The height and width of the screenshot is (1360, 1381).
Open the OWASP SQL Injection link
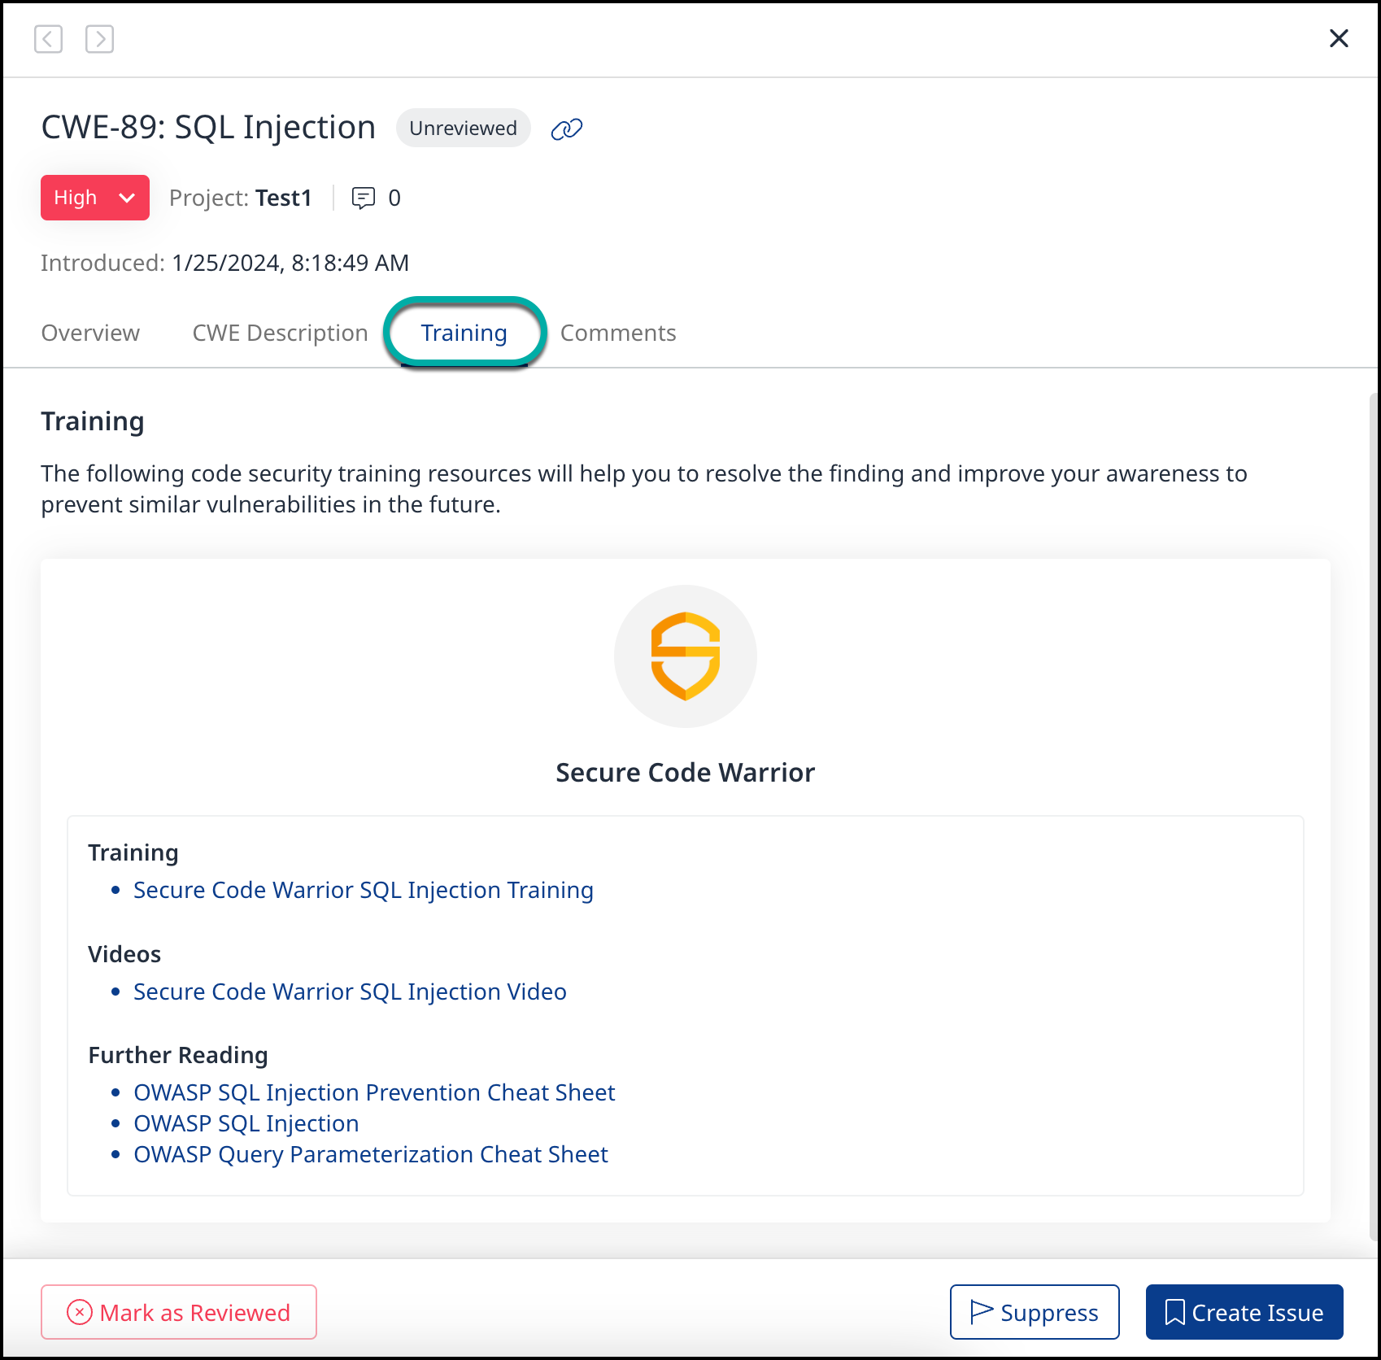click(x=246, y=1123)
